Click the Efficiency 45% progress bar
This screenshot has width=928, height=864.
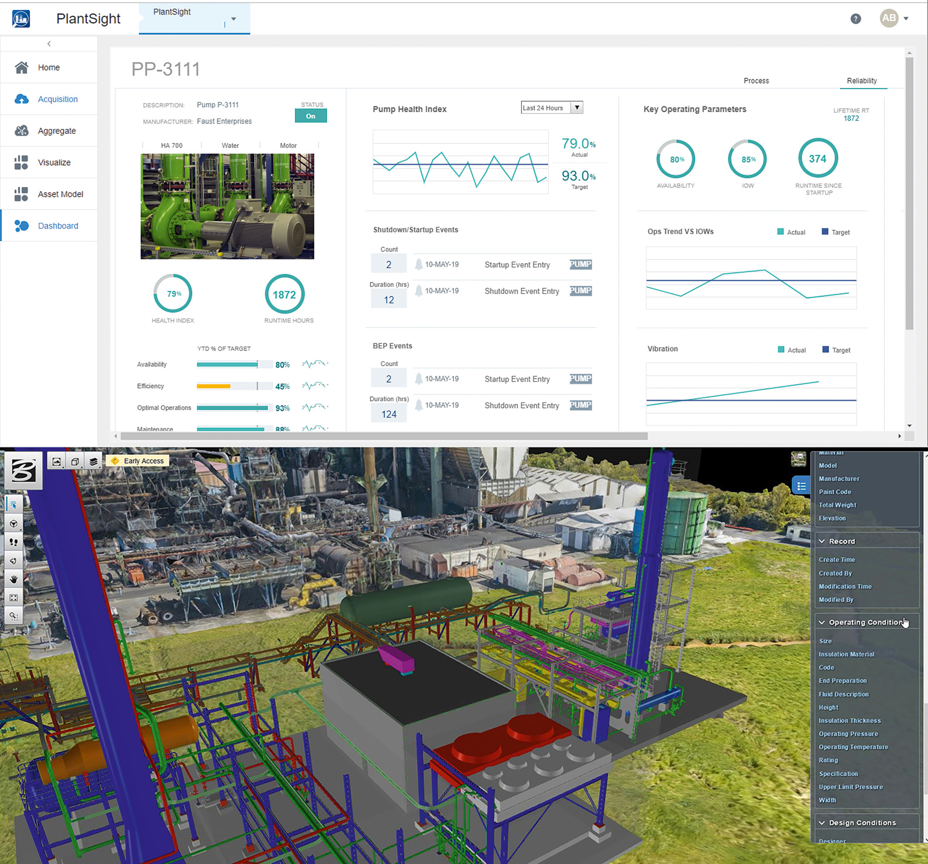[234, 386]
